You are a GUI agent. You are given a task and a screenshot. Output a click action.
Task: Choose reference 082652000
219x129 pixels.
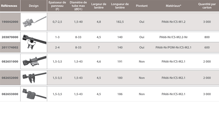point(10,78)
